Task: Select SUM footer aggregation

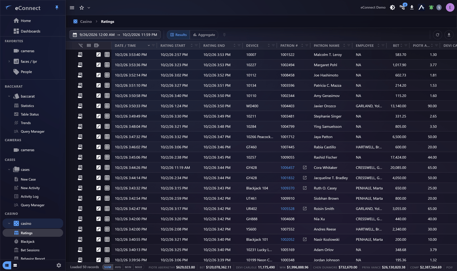Action: pos(108,267)
